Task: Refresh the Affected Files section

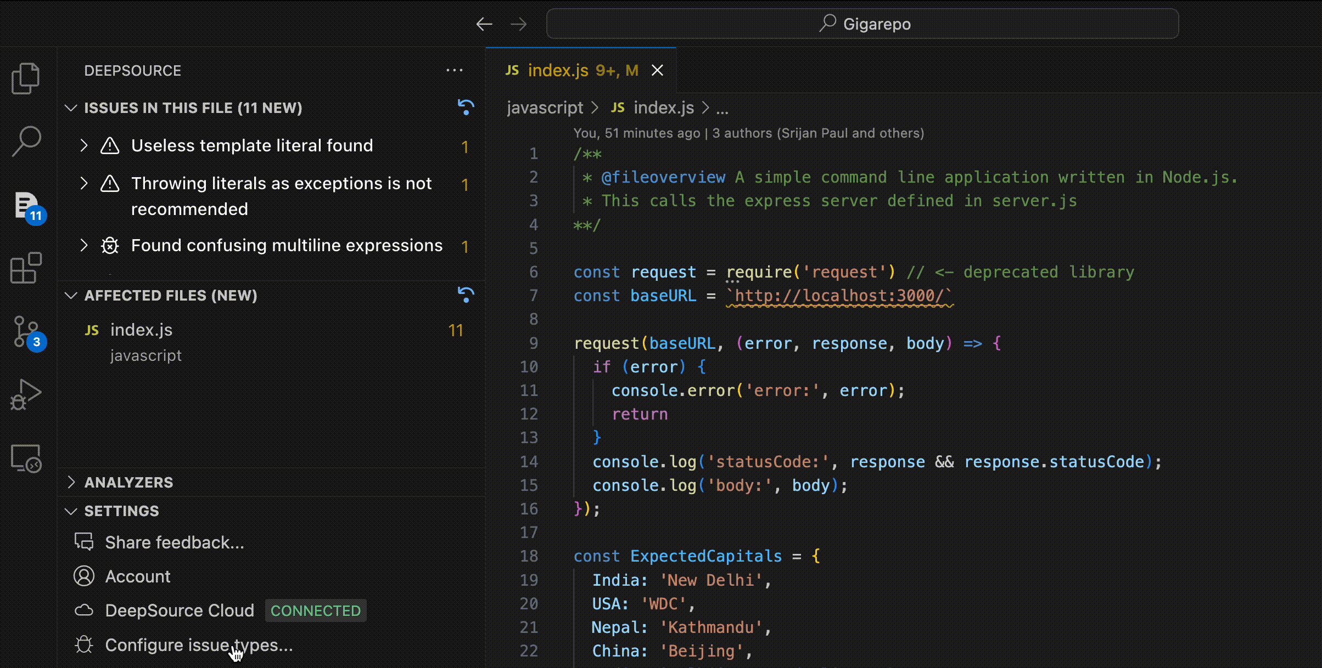Action: 466,295
